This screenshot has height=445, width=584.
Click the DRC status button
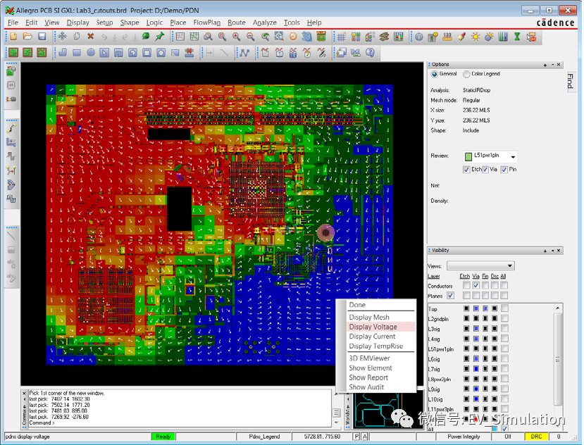[x=536, y=437]
